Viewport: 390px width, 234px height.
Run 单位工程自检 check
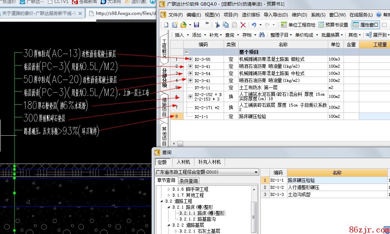[x=298, y=25]
